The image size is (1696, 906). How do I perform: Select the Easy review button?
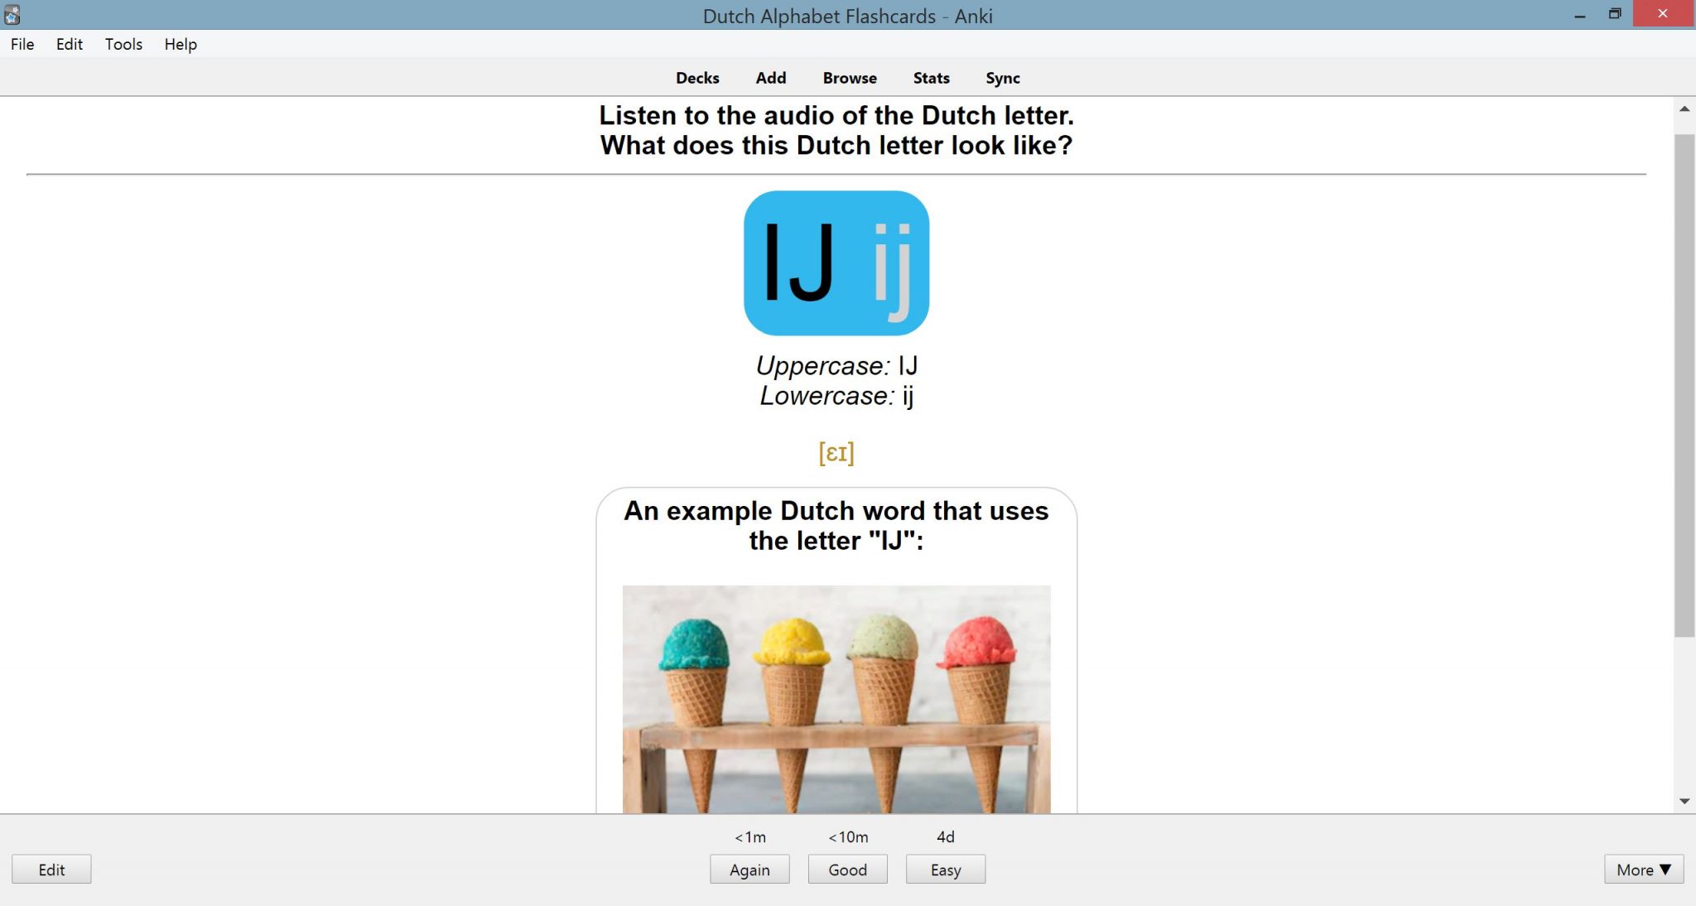coord(944,869)
